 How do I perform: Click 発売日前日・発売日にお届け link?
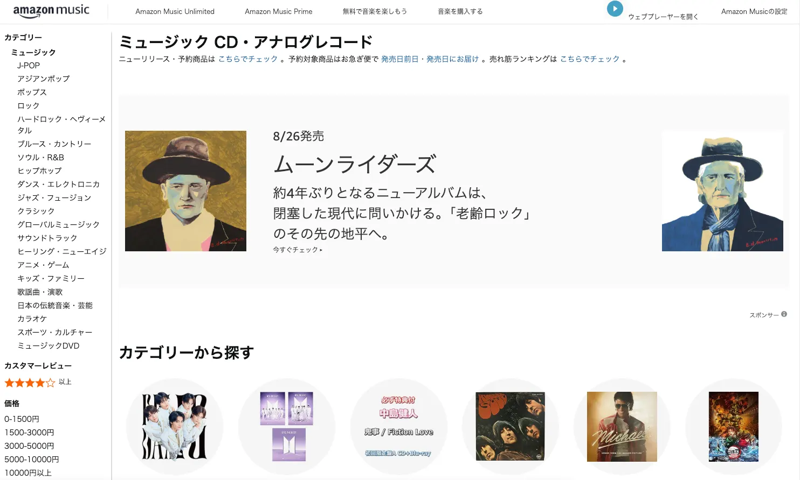(430, 59)
